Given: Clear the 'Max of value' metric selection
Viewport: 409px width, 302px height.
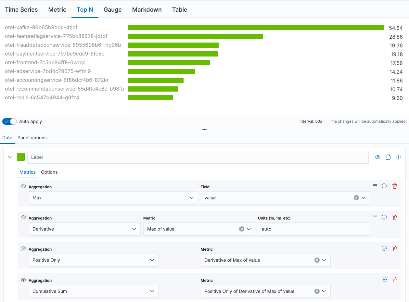Looking at the screenshot, I should pyautogui.click(x=241, y=229).
